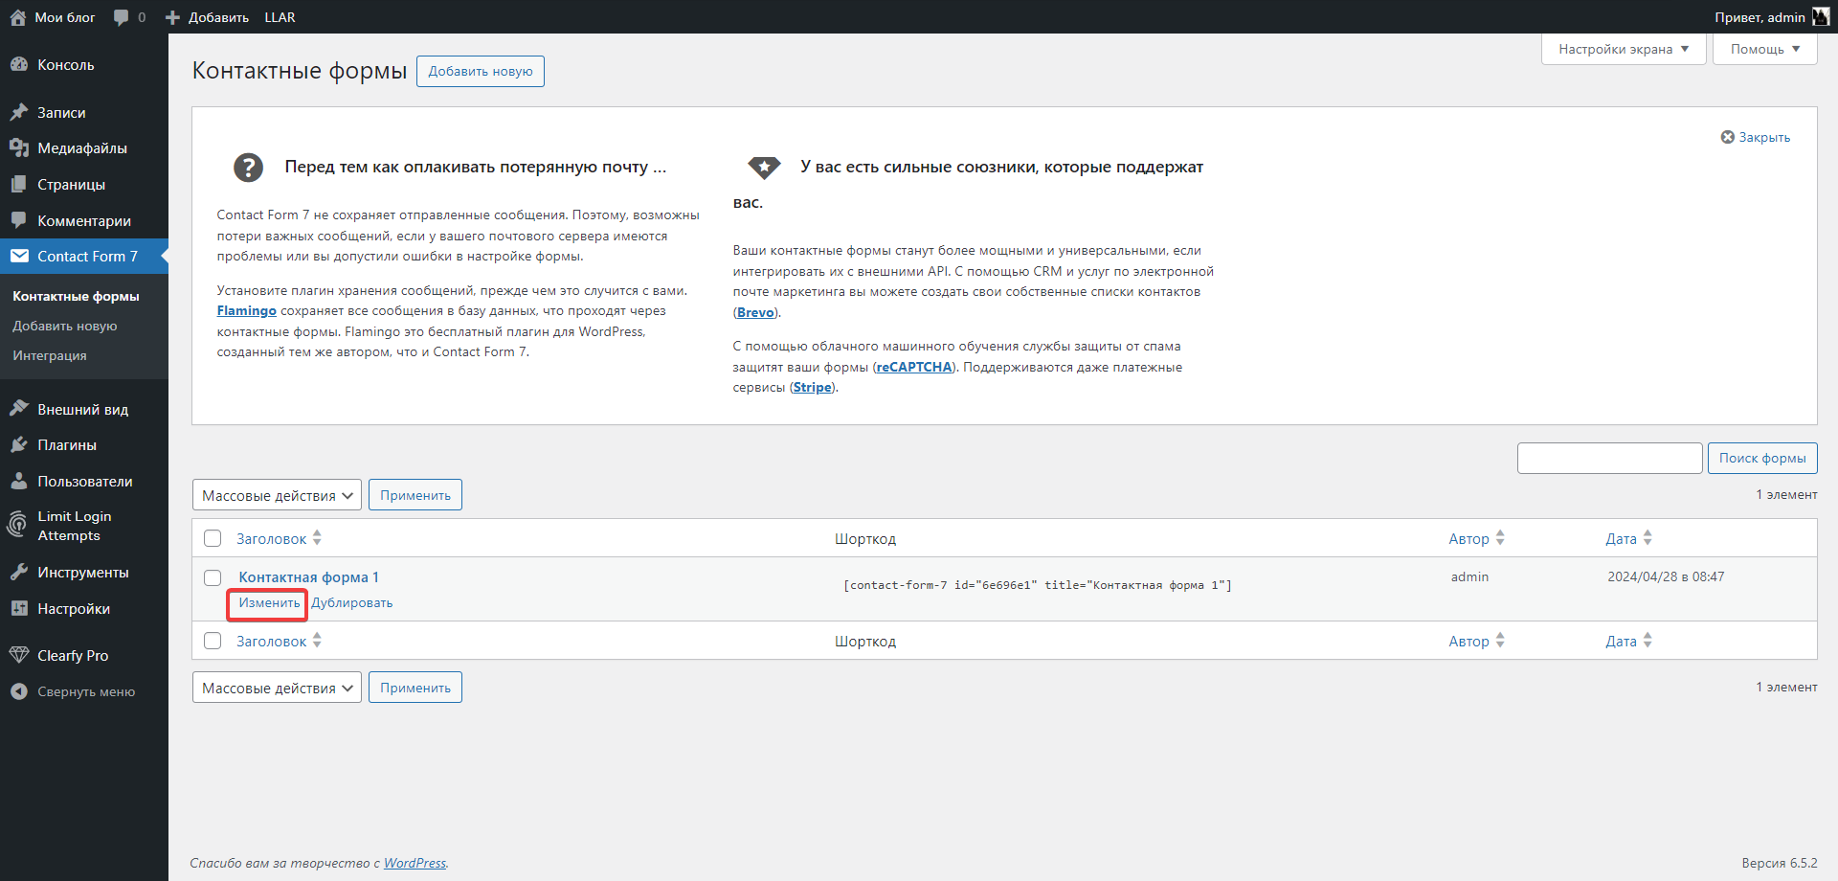Select the contact-form-7 shortcode text
The height and width of the screenshot is (881, 1838).
1037,585
